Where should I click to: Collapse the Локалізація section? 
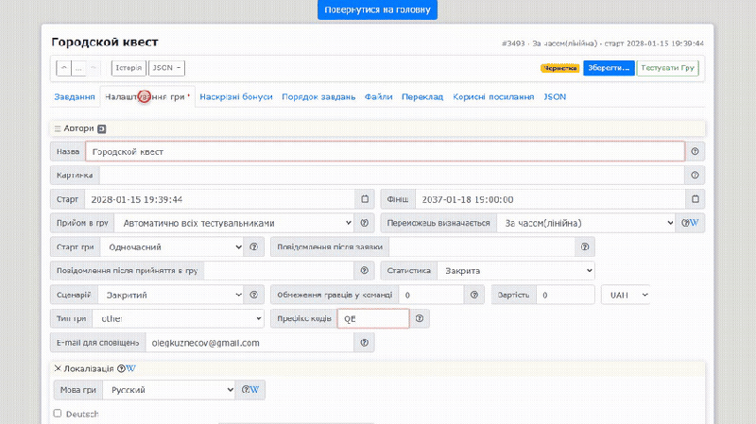[x=58, y=368]
